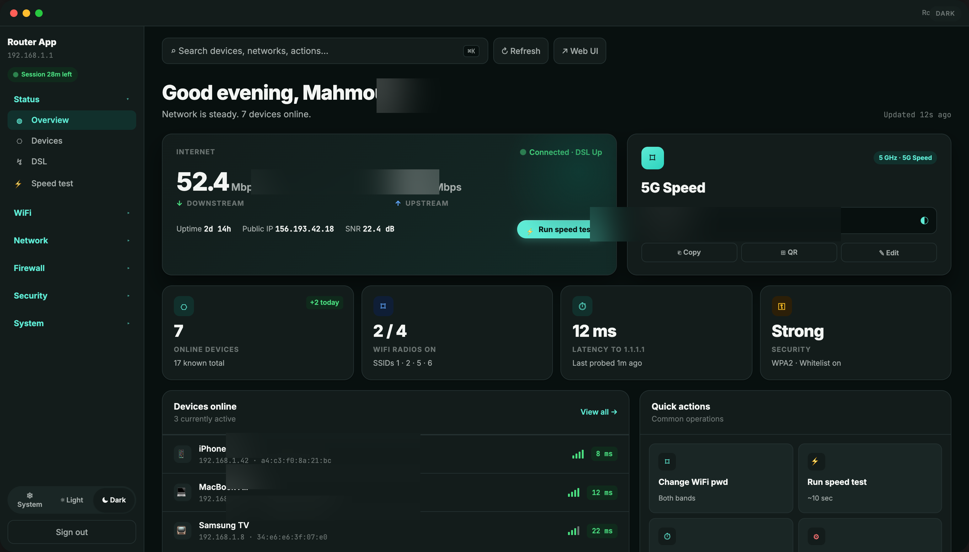Open the Overview page in sidebar
Viewport: 969px width, 552px height.
pyautogui.click(x=72, y=120)
